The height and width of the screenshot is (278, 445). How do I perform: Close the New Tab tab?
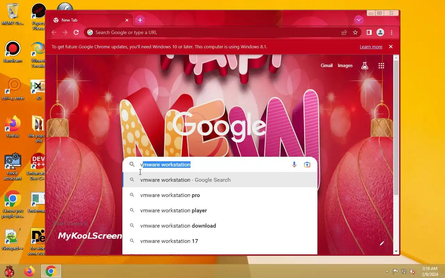[x=127, y=20]
